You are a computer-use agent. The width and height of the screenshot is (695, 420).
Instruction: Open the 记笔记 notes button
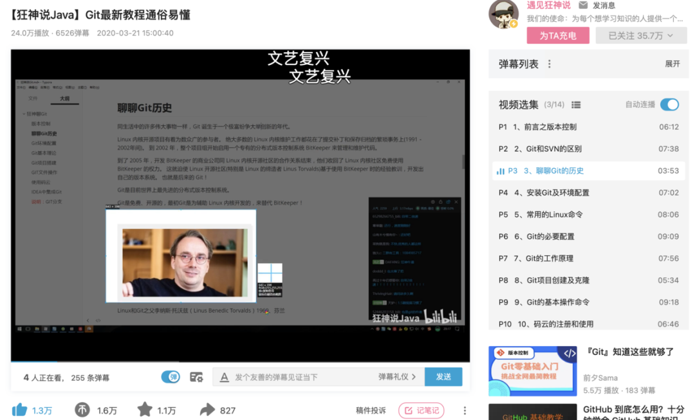[x=422, y=410]
